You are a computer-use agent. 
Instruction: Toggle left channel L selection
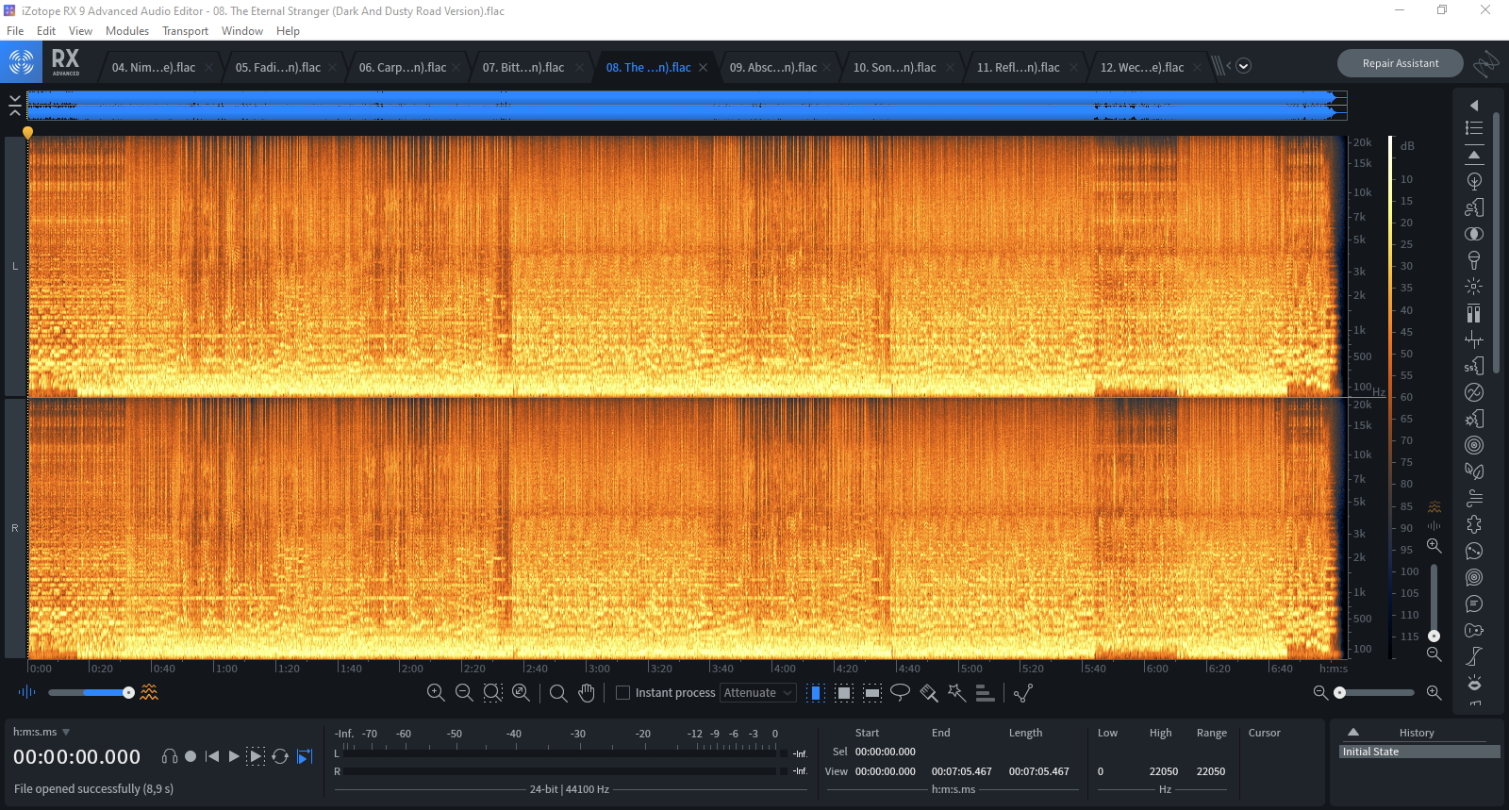pos(15,266)
